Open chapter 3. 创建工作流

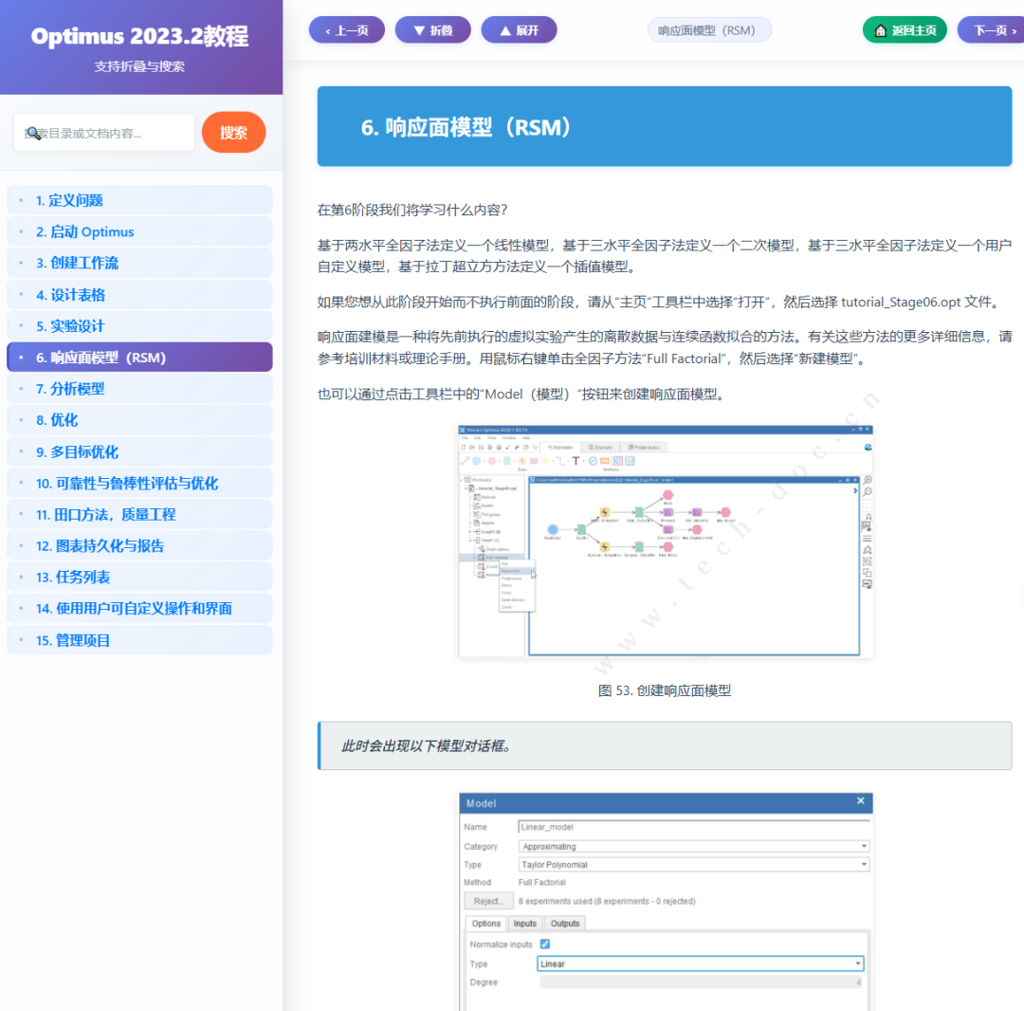point(139,263)
